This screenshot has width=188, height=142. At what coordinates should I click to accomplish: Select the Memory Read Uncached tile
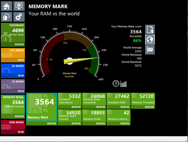[x=94, y=99]
